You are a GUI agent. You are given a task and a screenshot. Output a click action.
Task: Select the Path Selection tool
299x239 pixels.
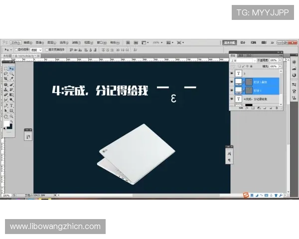5,111
